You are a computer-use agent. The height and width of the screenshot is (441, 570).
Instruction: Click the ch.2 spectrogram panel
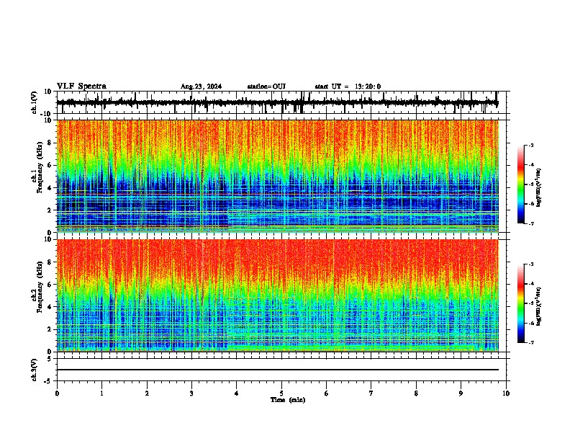coord(278,295)
